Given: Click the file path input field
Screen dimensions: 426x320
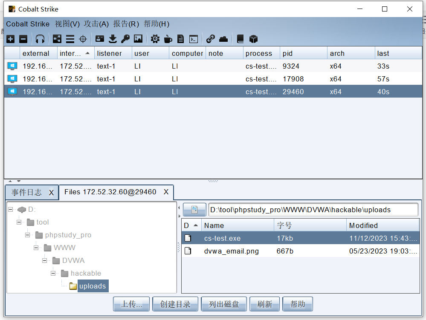Looking at the screenshot, I should pyautogui.click(x=313, y=210).
